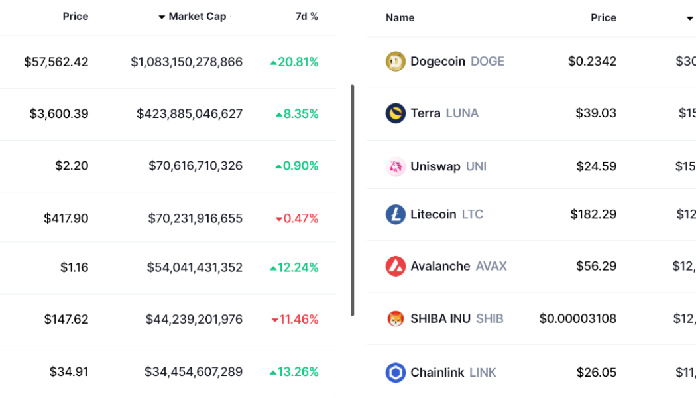696x398 pixels.
Task: Click the Litecoin logo icon
Action: (396, 214)
